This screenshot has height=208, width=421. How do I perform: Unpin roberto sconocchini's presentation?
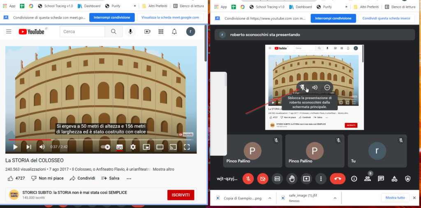(x=303, y=87)
